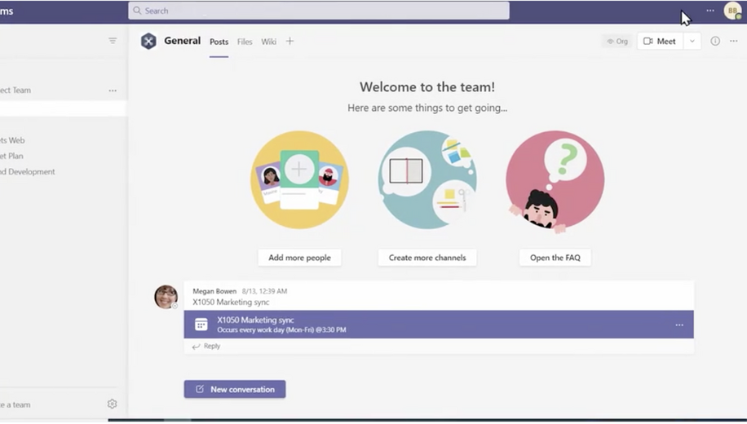The height and width of the screenshot is (424, 747).
Task: Click the Org visibility button
Action: [617, 42]
